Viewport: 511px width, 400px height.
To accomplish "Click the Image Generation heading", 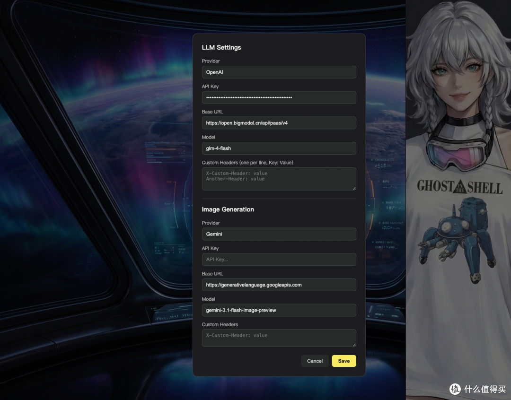I will click(x=228, y=209).
